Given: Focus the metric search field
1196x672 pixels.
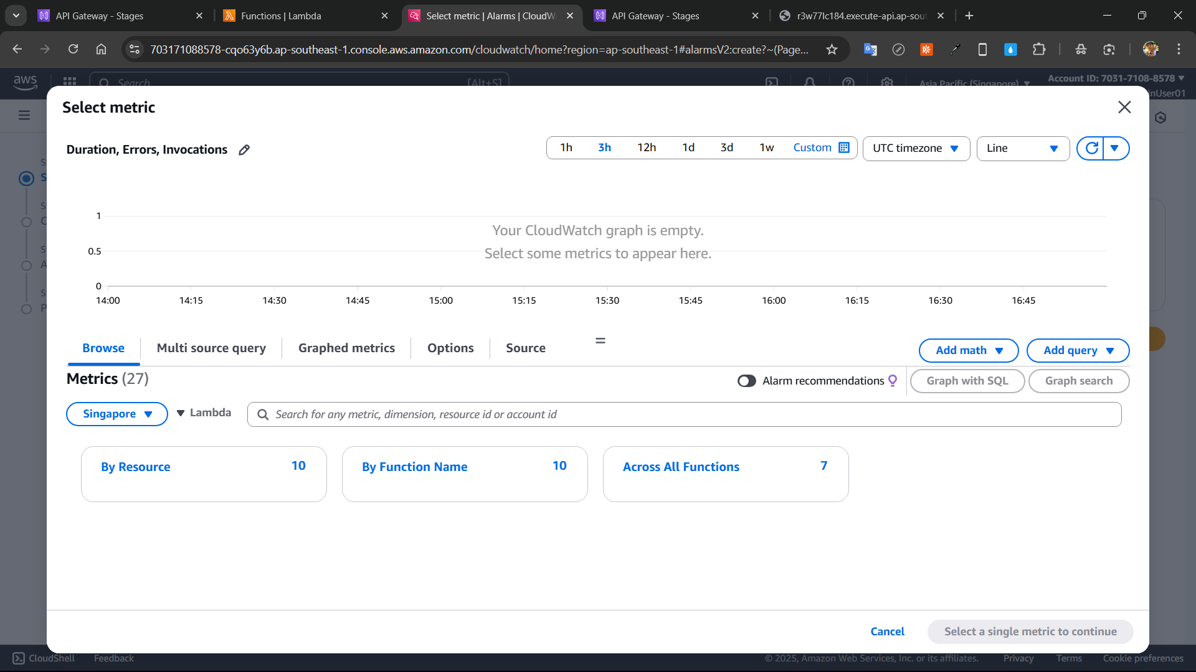Looking at the screenshot, I should point(684,414).
